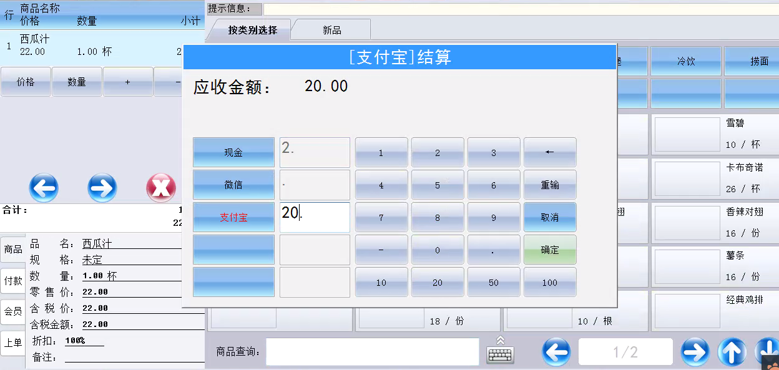This screenshot has height=370, width=779.
Task: Click the 1/2 page indicator
Action: click(x=625, y=352)
